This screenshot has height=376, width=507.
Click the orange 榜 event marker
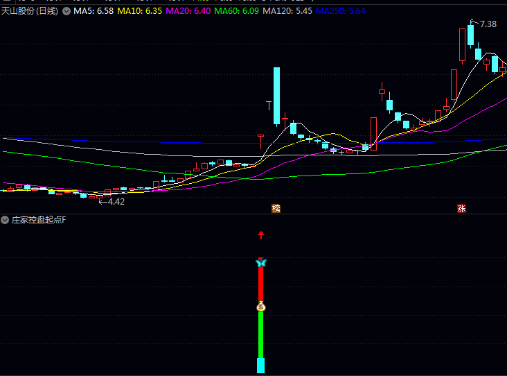point(276,208)
